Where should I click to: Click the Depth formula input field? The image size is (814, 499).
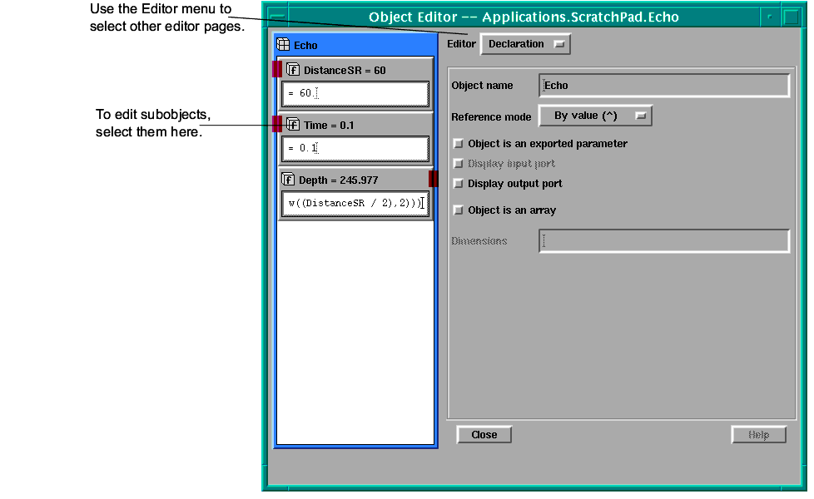[x=355, y=204]
